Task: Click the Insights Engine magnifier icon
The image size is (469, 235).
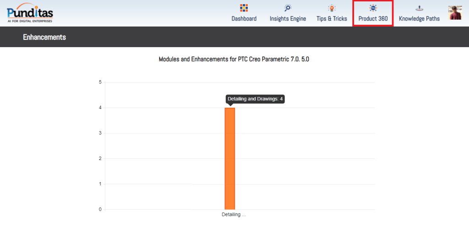Action: [288, 8]
